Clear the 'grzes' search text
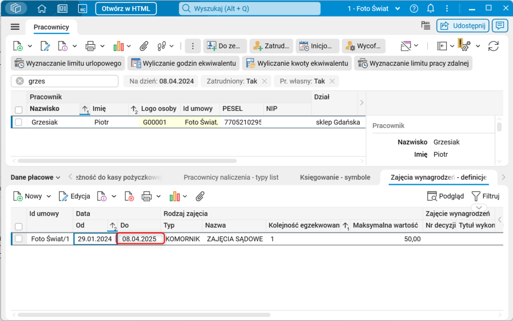Viewport: 513px width, 321px height. tap(20, 81)
